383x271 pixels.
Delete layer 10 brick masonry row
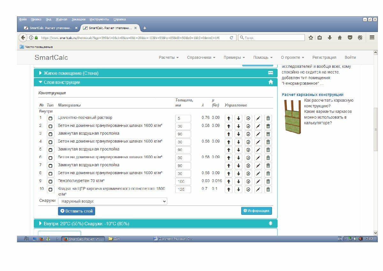click(268, 190)
